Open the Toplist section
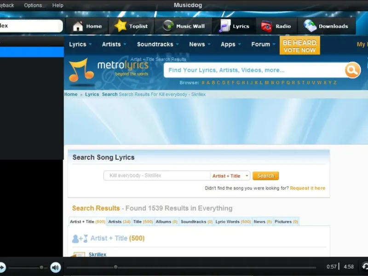 (x=131, y=26)
